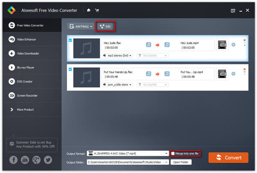Open settings gear for Put You... Up.mp4

coord(233,74)
